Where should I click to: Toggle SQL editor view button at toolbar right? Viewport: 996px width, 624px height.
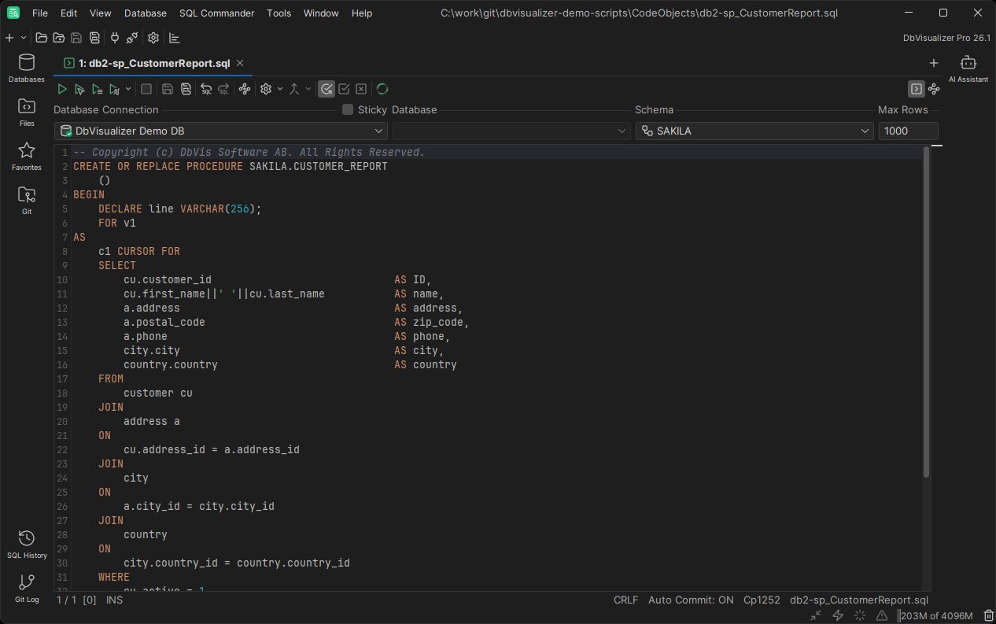916,89
